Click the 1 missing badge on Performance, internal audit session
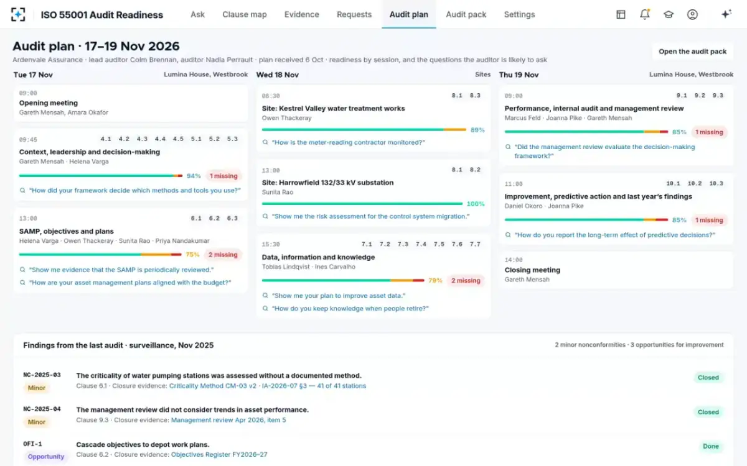 click(709, 132)
